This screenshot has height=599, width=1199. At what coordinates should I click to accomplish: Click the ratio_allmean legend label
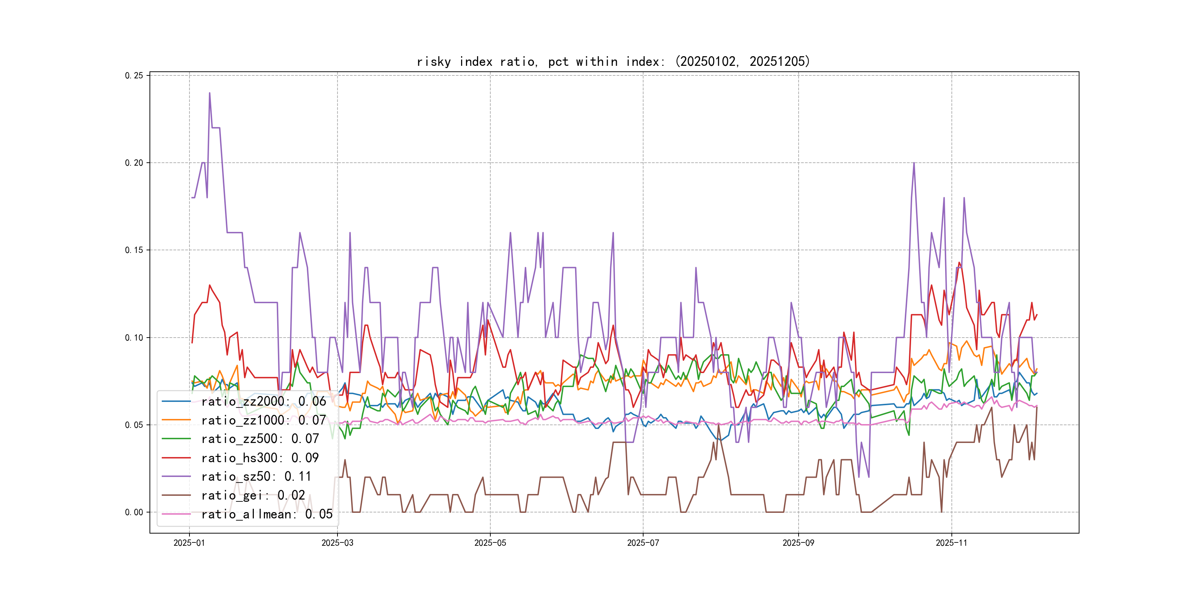(x=267, y=514)
